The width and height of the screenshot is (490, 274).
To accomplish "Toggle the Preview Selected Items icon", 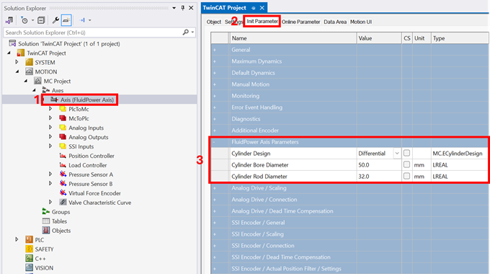I will (66, 20).
